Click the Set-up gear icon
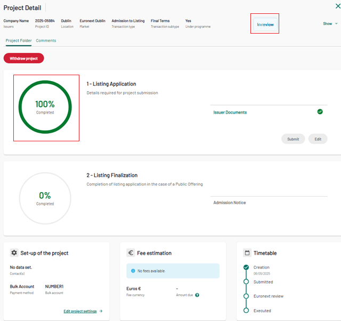 coord(14,253)
